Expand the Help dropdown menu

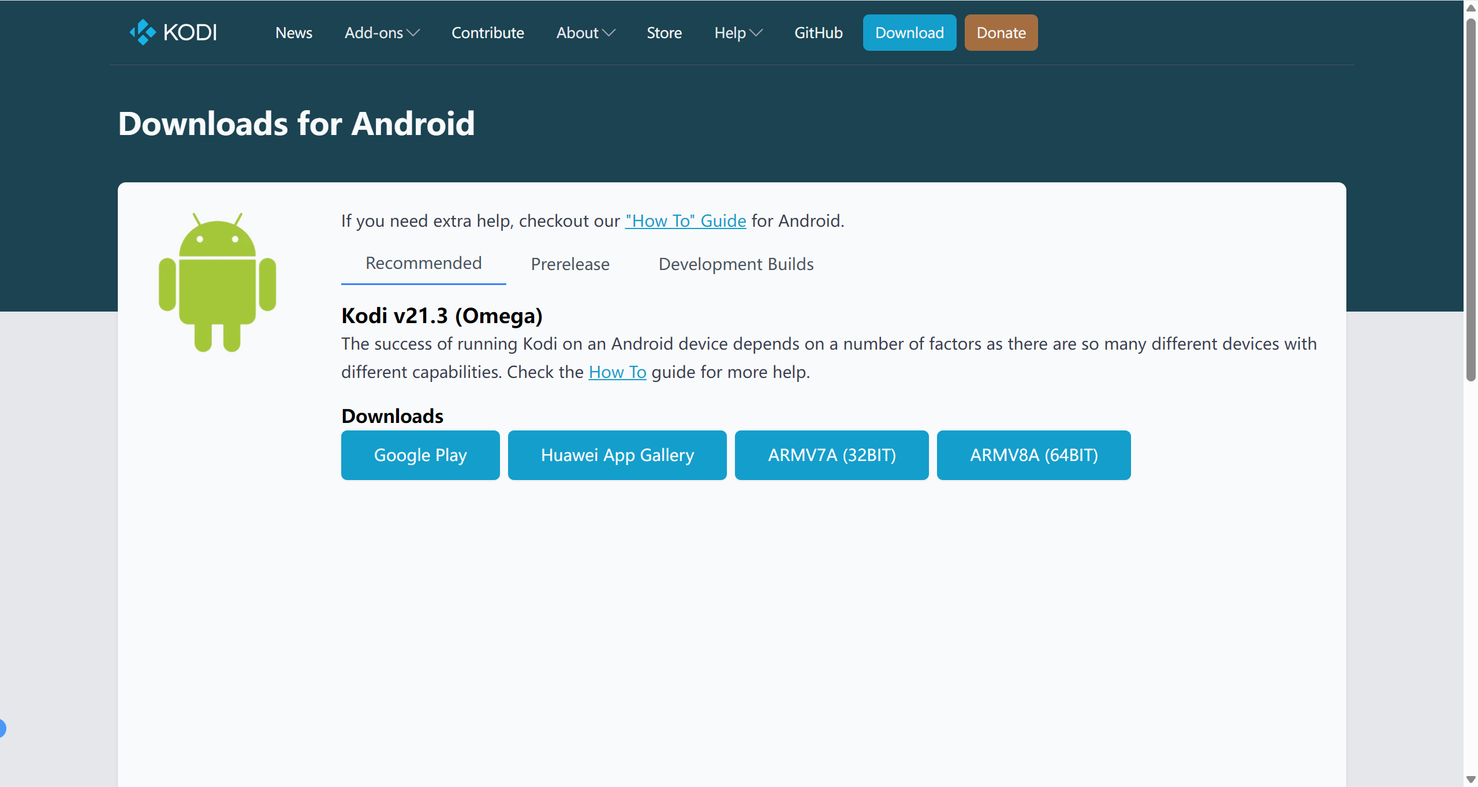click(x=738, y=33)
